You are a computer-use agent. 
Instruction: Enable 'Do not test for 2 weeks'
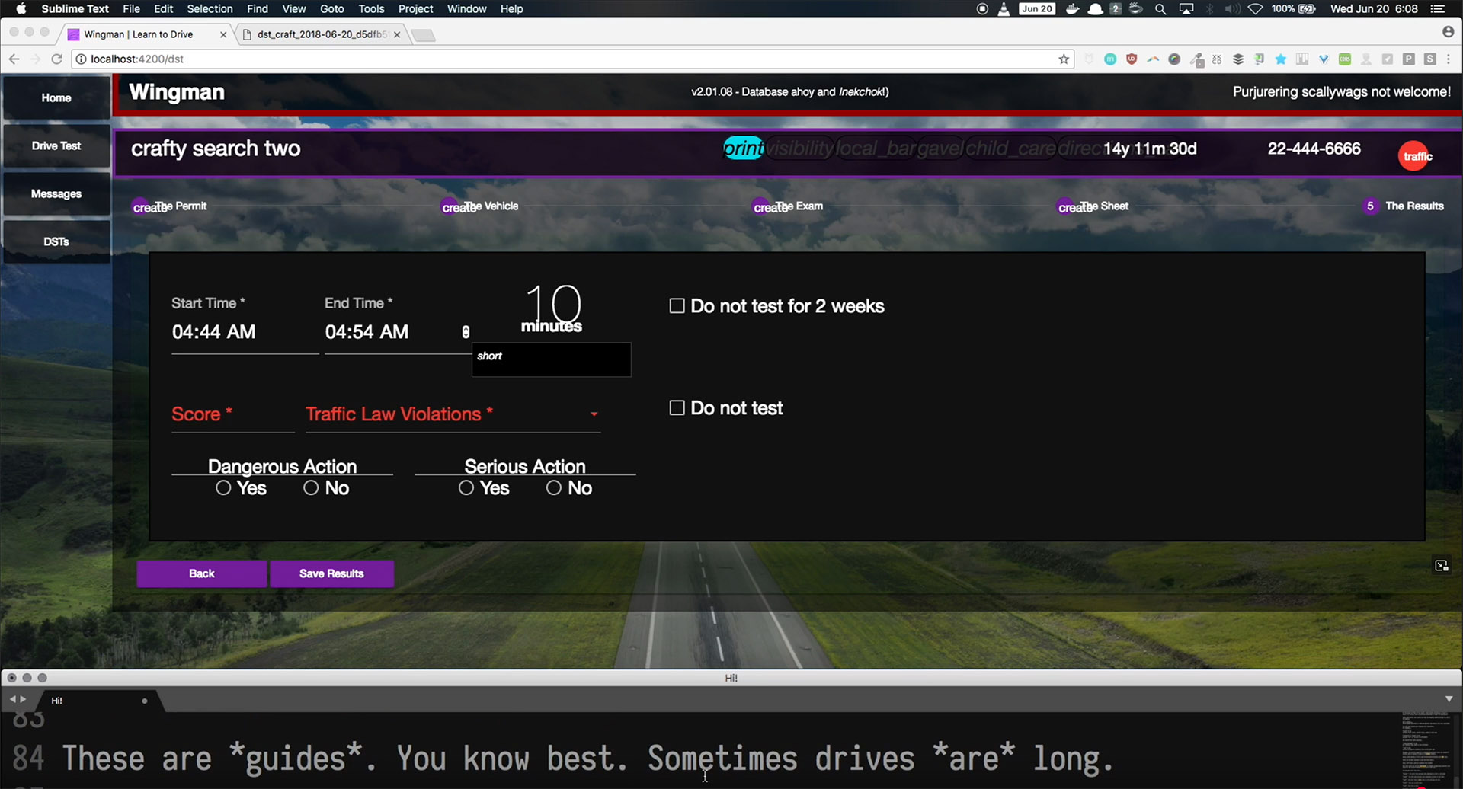pos(677,306)
